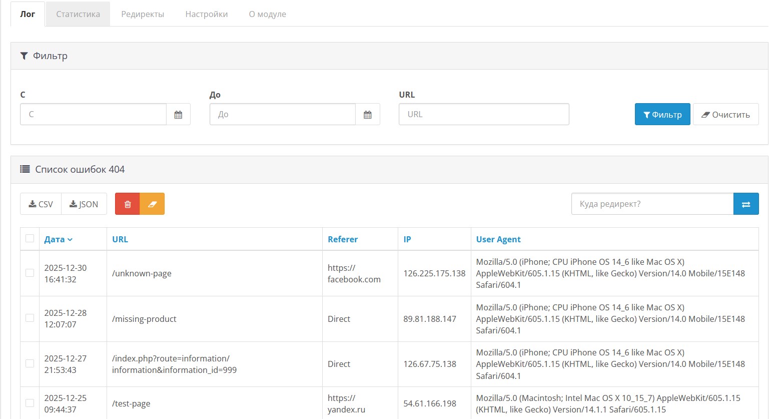Check the row for /unknown-page

point(30,273)
